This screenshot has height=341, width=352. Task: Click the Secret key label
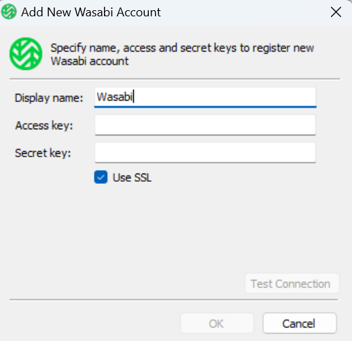click(43, 153)
